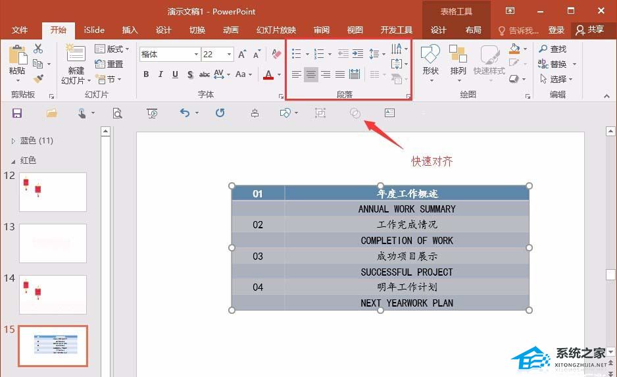This screenshot has width=617, height=377.
Task: Toggle Underline formatting
Action: point(175,74)
